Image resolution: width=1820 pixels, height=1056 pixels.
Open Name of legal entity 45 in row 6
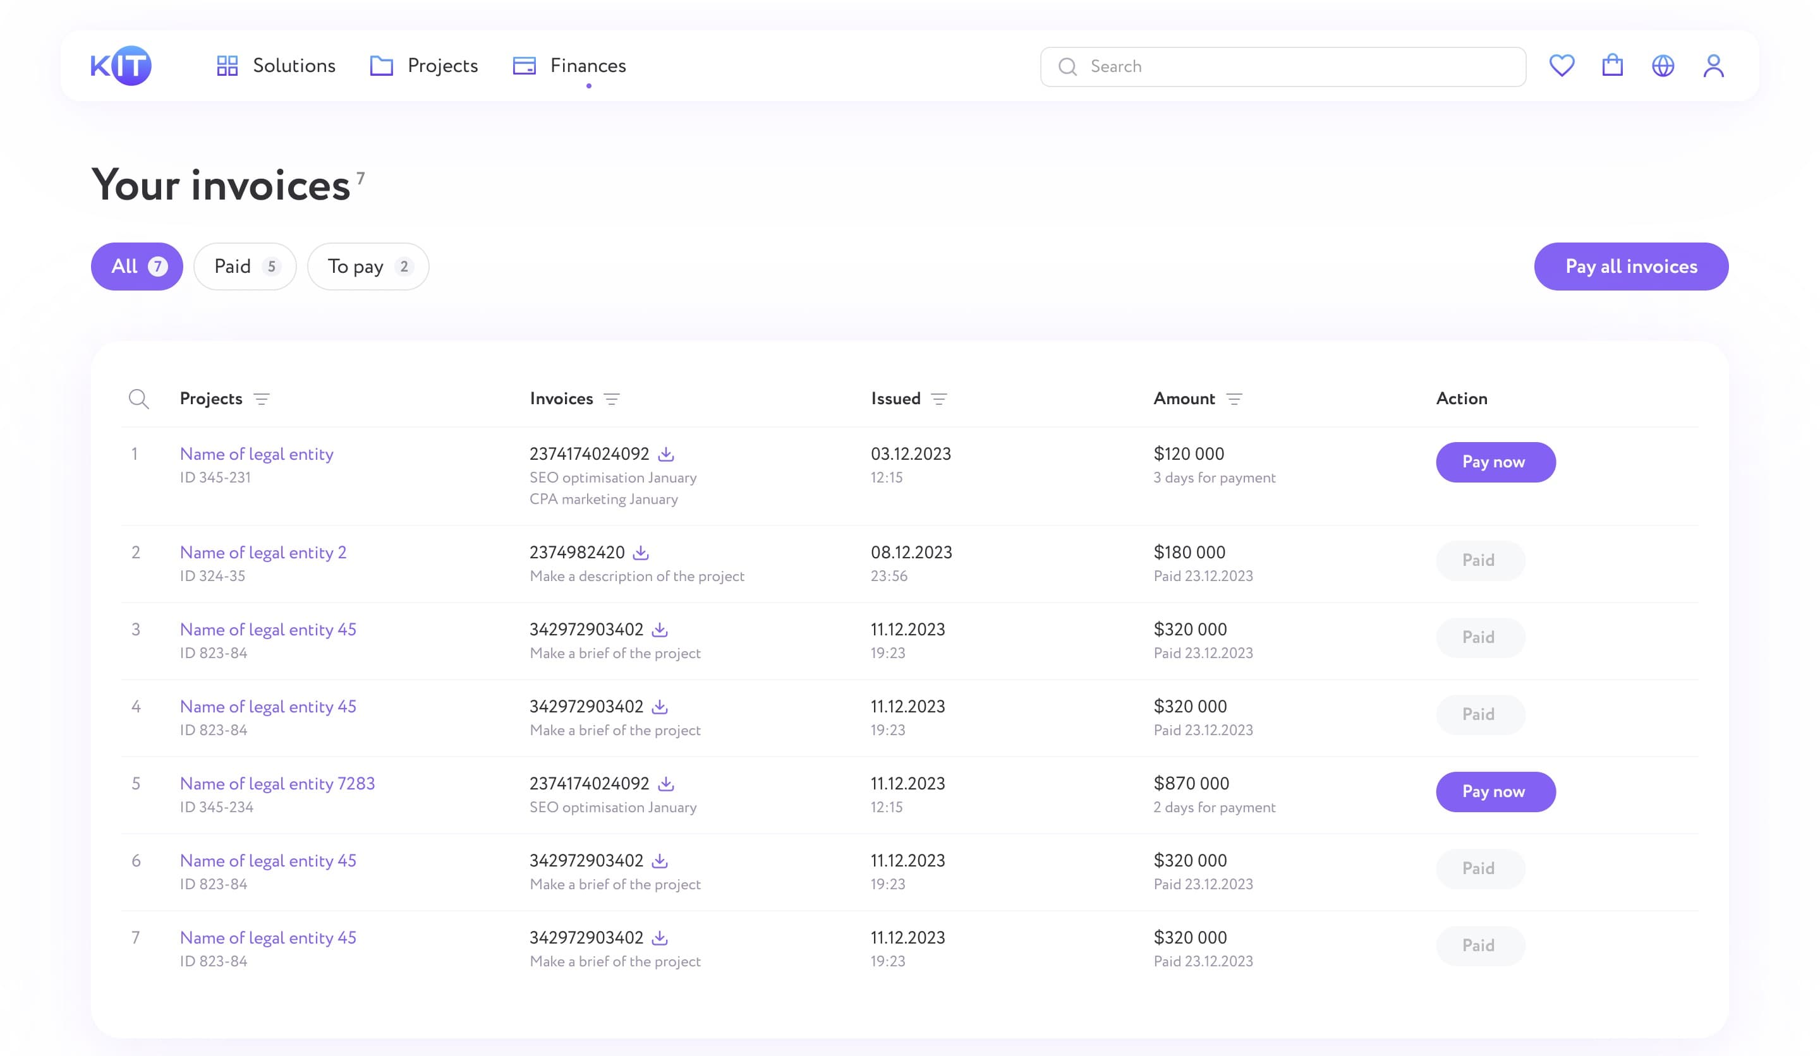click(268, 861)
